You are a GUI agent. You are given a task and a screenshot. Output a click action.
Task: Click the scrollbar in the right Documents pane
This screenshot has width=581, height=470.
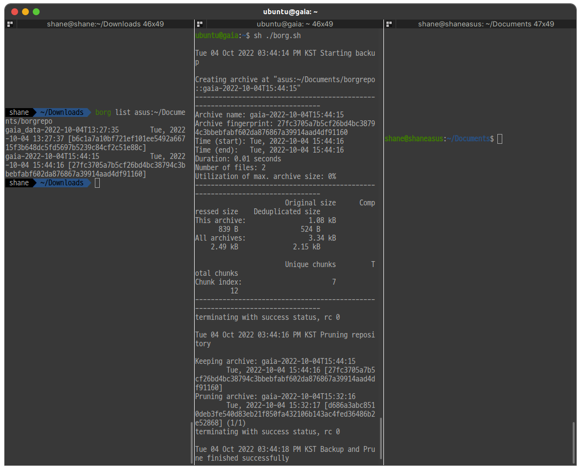coord(574,443)
